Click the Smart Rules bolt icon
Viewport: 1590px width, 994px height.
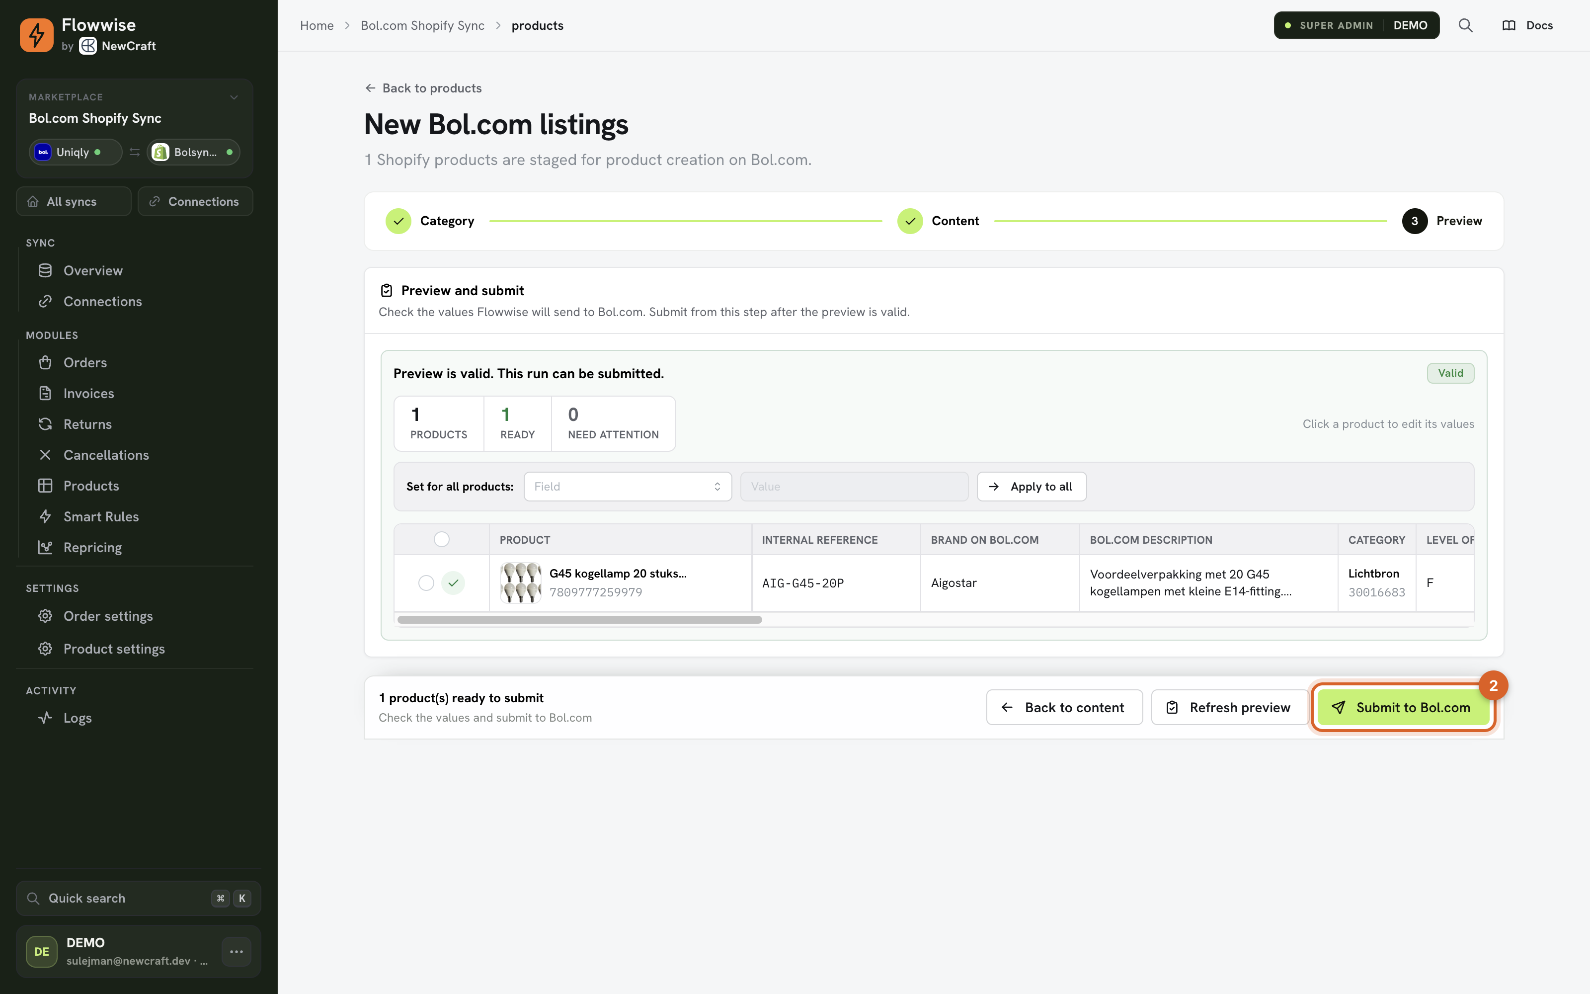(x=45, y=517)
